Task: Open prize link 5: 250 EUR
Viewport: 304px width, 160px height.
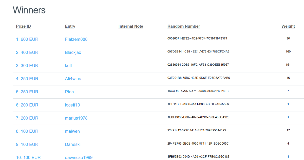Action: coord(27,92)
